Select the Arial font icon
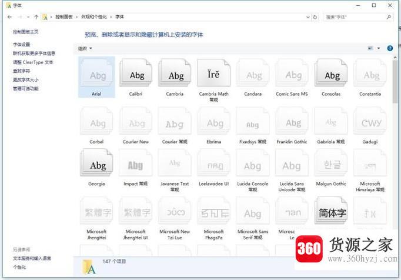This screenshot has width=401, height=280. click(96, 73)
